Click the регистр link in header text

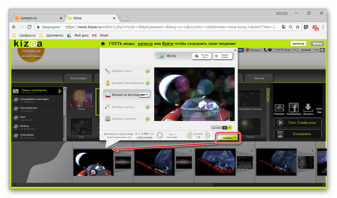(145, 43)
